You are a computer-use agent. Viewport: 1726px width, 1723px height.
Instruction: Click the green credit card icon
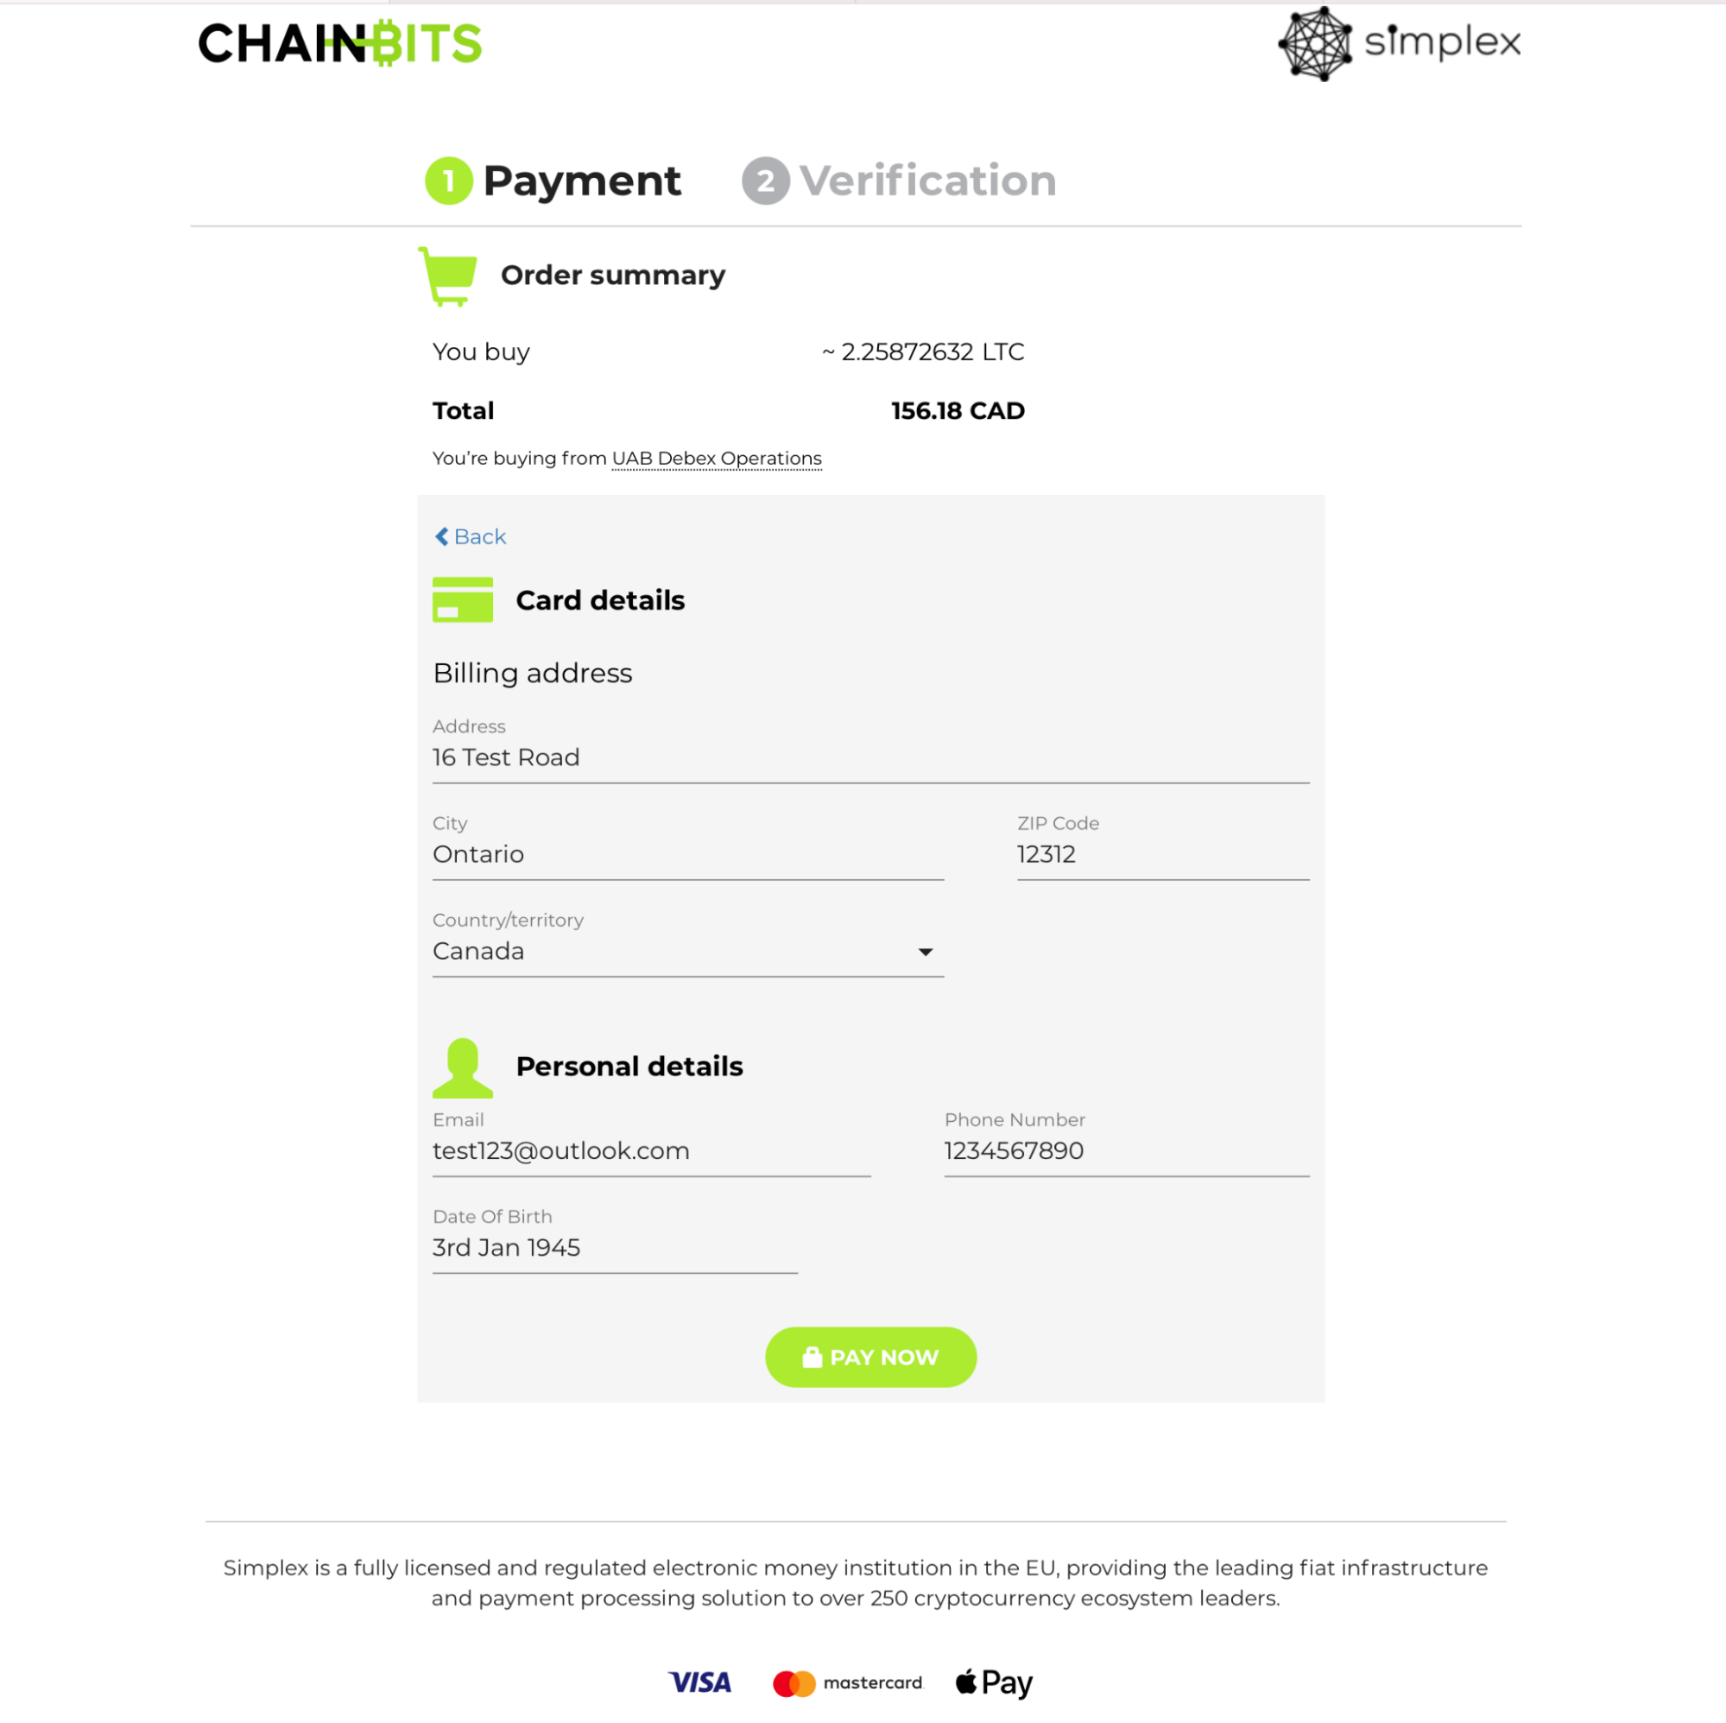[x=463, y=599]
